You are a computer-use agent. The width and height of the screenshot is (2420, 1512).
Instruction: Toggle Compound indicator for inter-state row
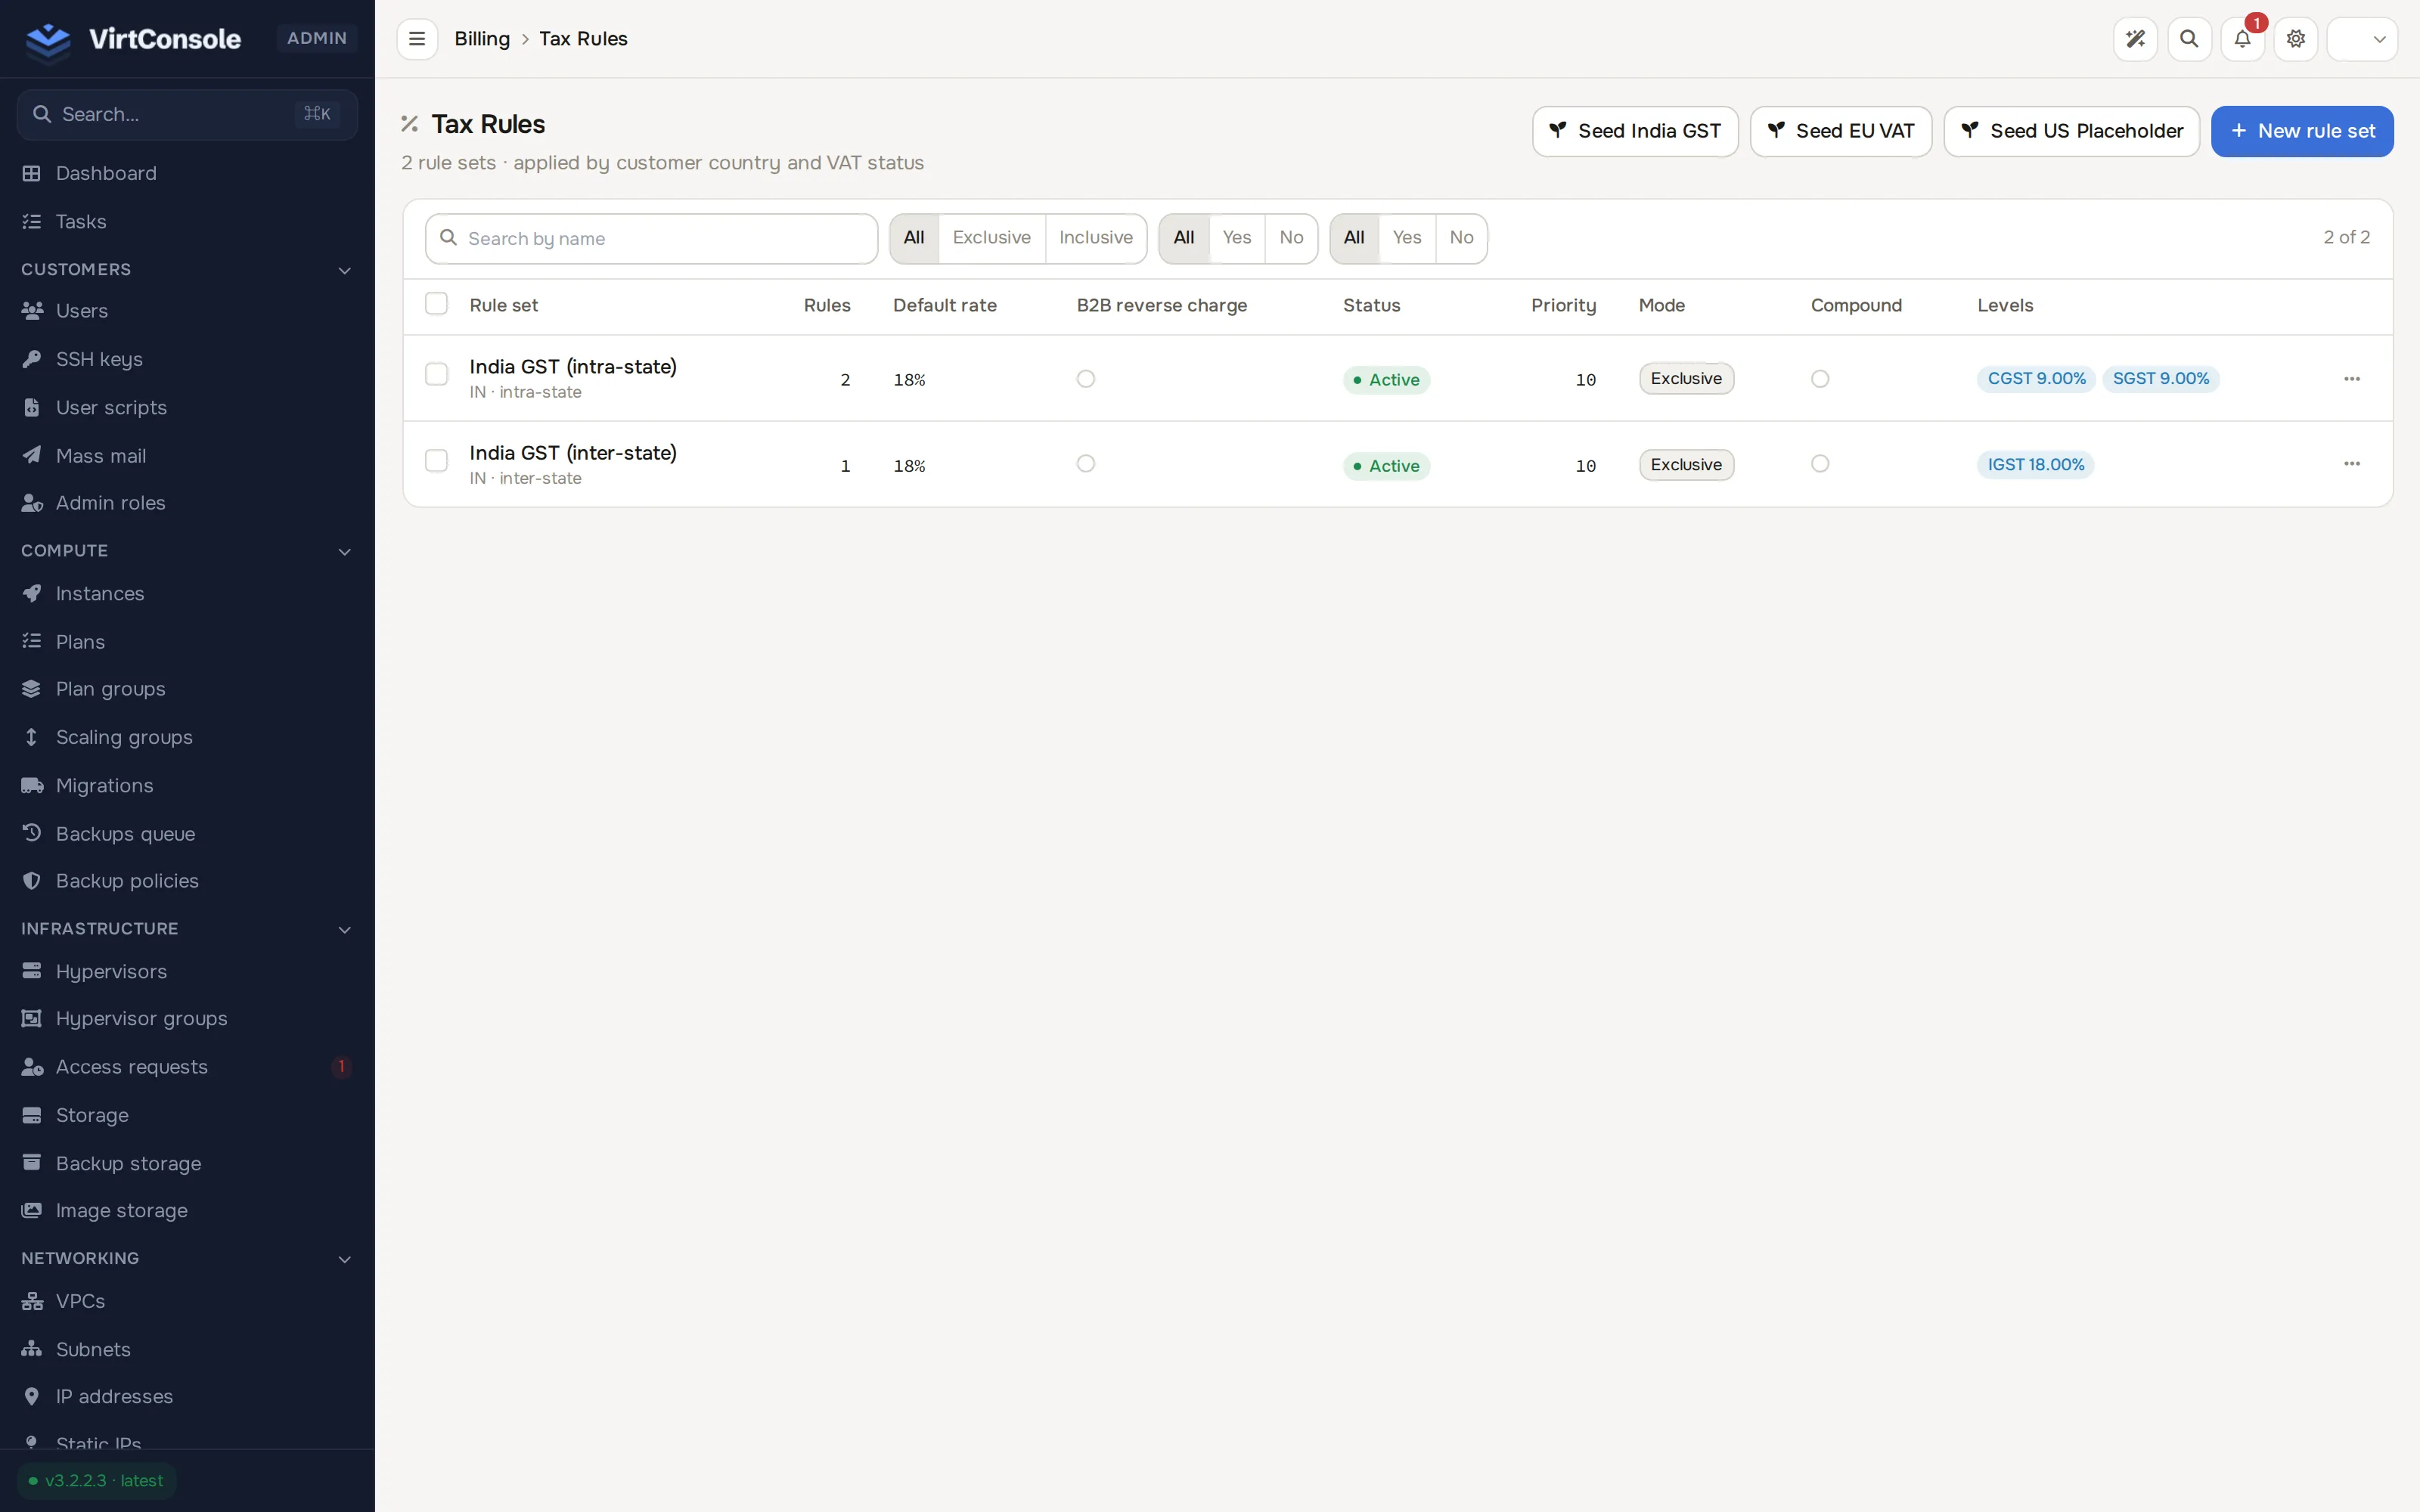point(1820,464)
